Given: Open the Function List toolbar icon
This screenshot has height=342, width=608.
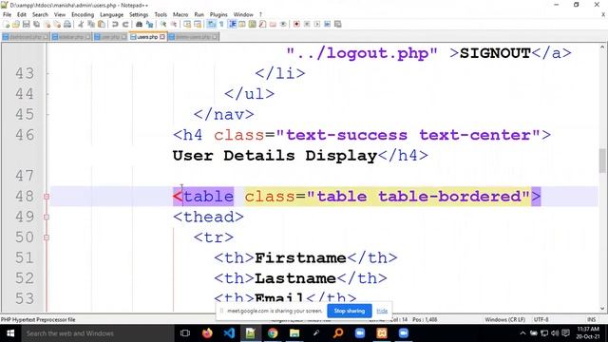Looking at the screenshot, I should [x=262, y=24].
